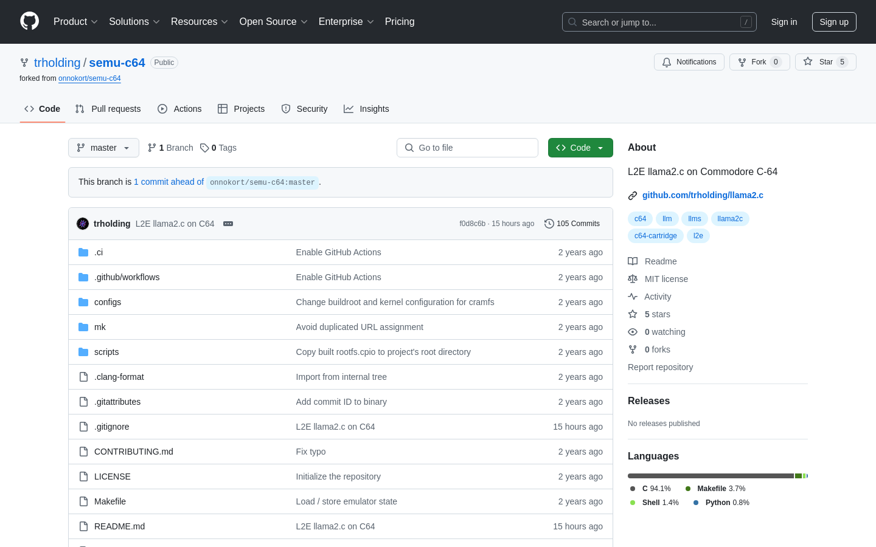Click the Python language color dot
Viewport: 876px width, 547px height.
[x=696, y=503]
